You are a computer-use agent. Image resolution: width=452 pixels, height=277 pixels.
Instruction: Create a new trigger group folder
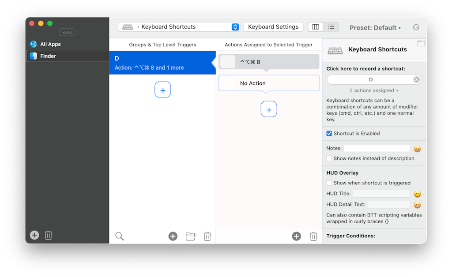[x=190, y=236]
